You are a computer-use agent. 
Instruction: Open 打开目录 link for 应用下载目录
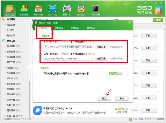coord(64,54)
